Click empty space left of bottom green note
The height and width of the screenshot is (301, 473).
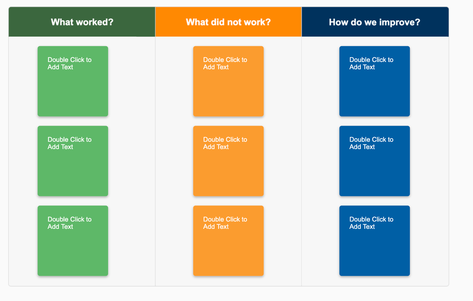click(23, 241)
